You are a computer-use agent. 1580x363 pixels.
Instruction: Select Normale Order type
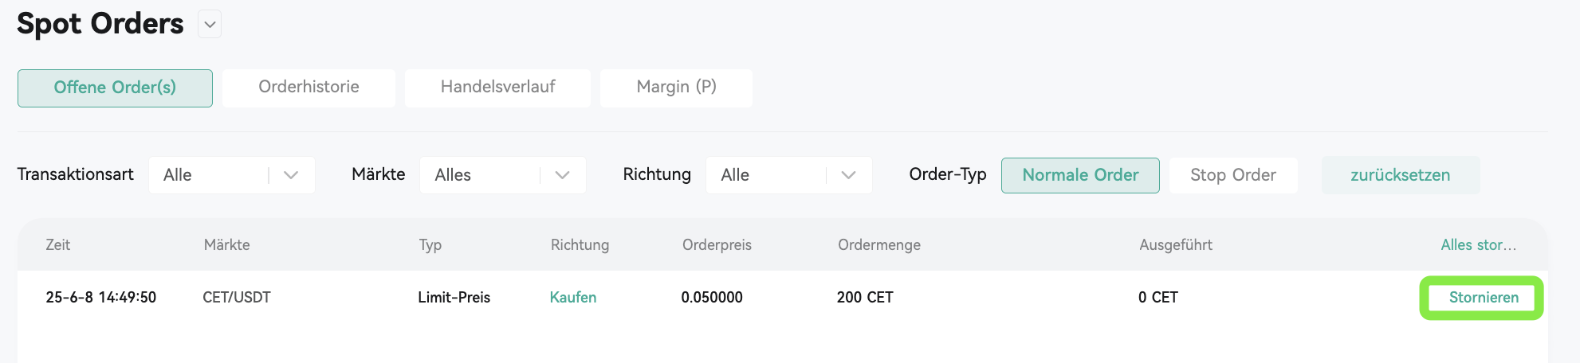coord(1080,175)
